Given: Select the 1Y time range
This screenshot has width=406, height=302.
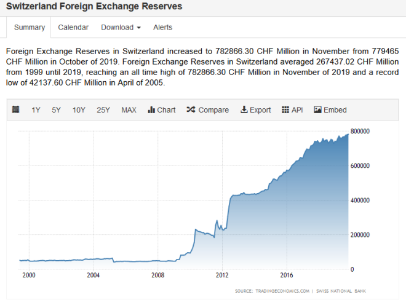Looking at the screenshot, I should point(36,110).
